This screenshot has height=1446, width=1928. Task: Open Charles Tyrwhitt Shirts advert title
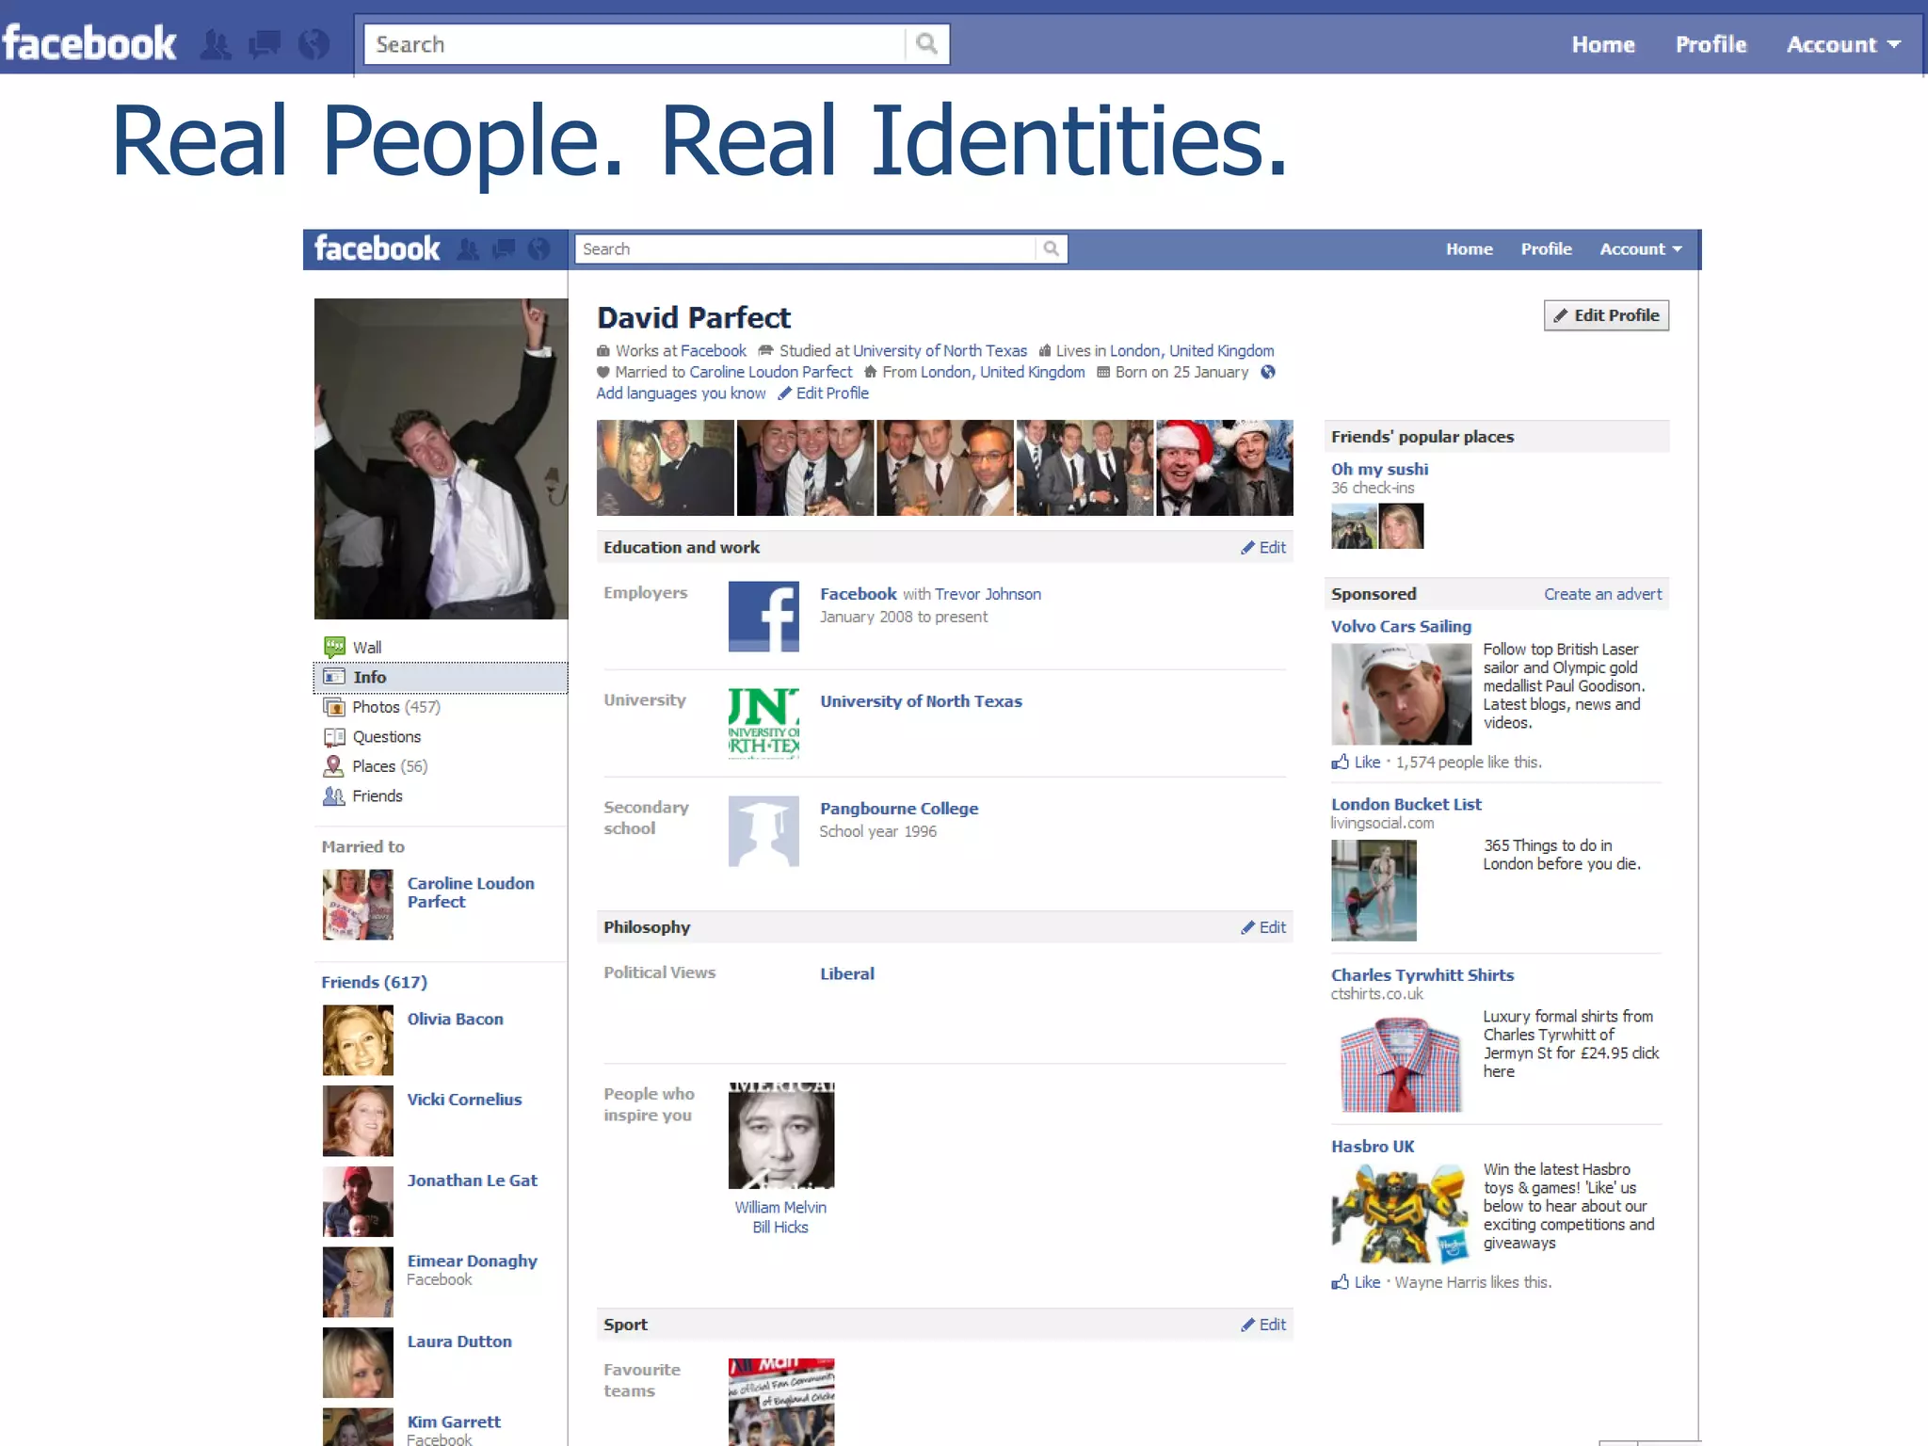(1422, 975)
